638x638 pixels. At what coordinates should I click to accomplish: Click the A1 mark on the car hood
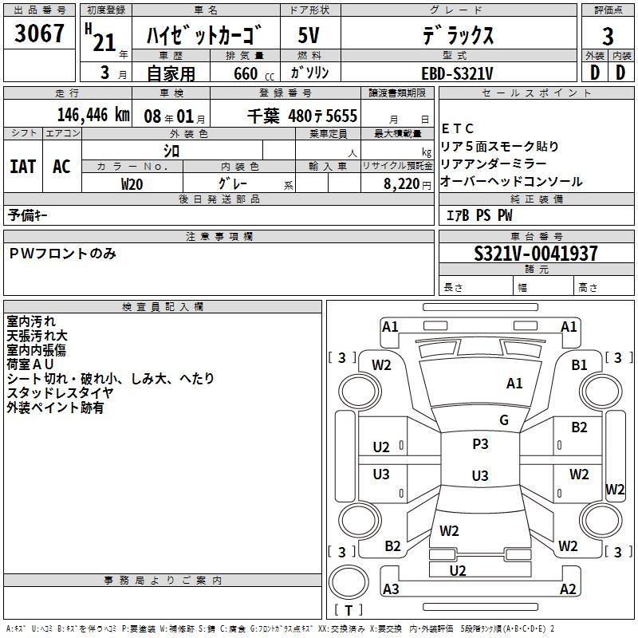click(x=514, y=384)
